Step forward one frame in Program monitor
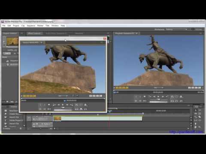The image size is (206, 154). (x=163, y=97)
